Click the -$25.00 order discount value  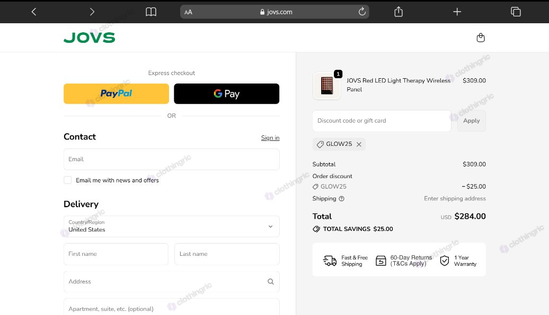(x=474, y=187)
